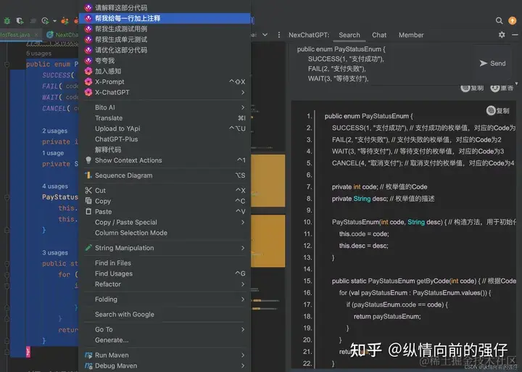The width and height of the screenshot is (522, 372).
Task: Expand the Refactor submenu arrow
Action: click(243, 284)
